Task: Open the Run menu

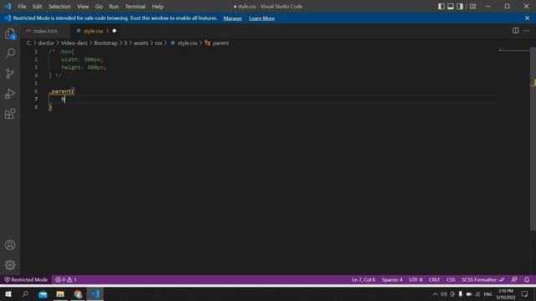Action: pos(114,7)
